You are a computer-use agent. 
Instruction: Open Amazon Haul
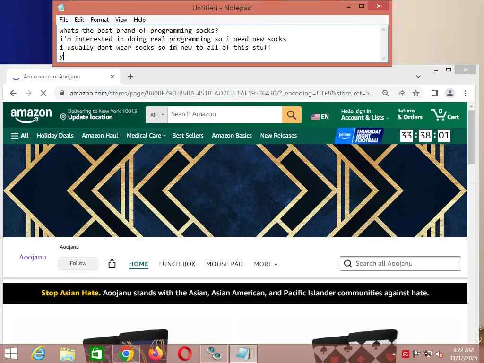[x=100, y=136]
